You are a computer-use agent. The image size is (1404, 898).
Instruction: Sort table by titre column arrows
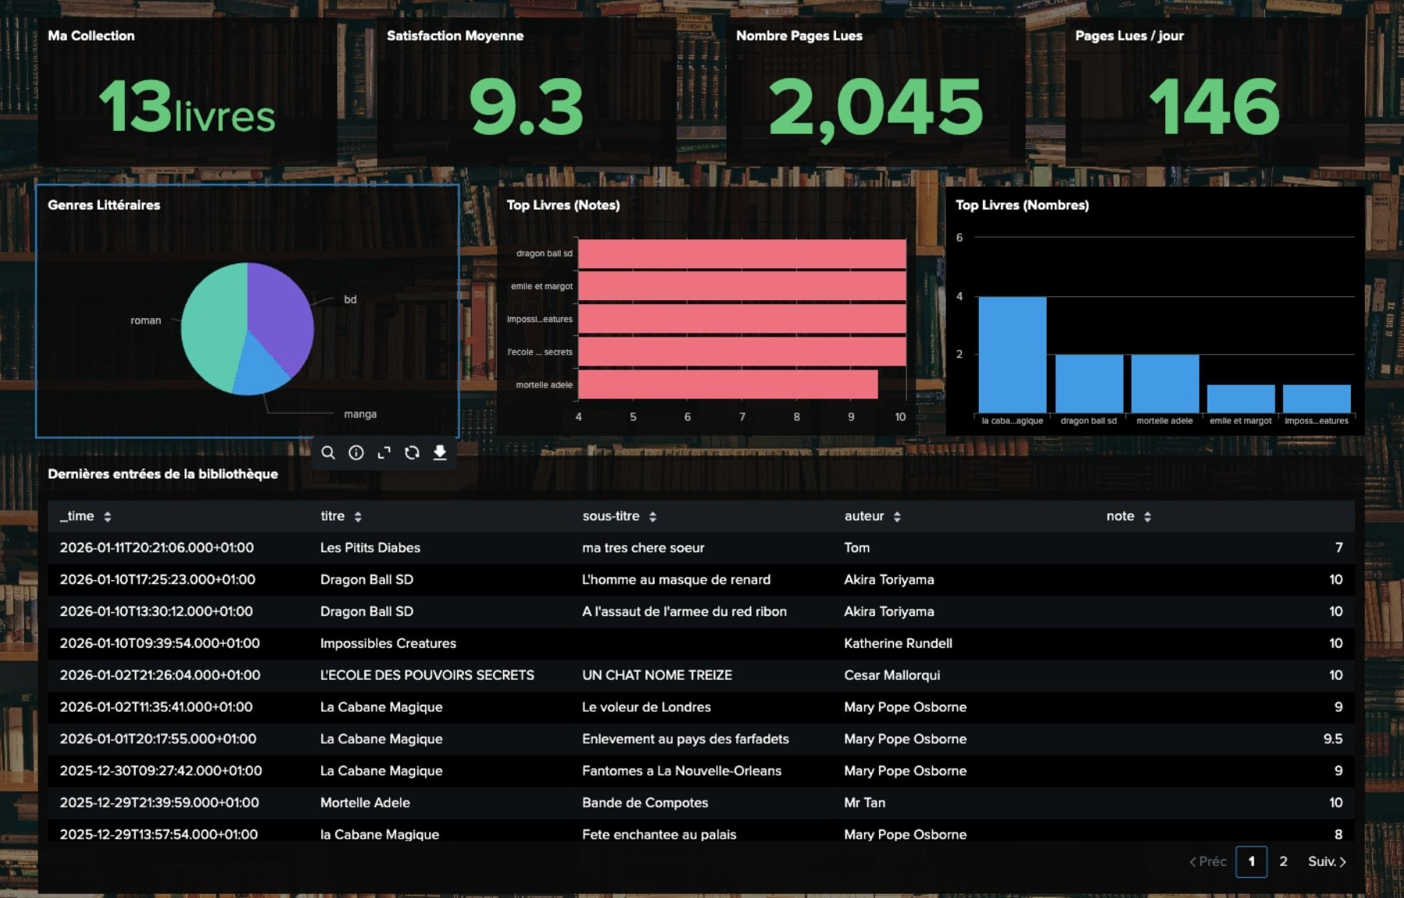(358, 517)
